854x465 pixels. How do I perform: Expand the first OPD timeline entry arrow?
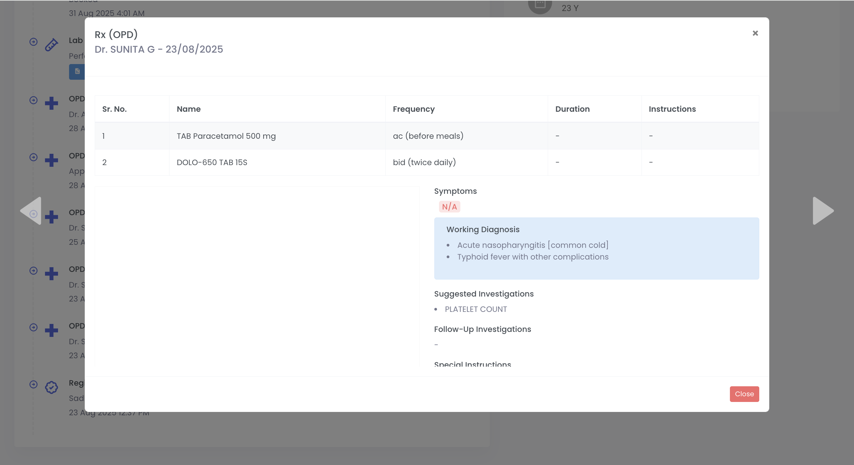pyautogui.click(x=33, y=100)
